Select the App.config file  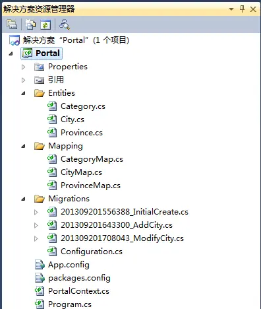click(x=69, y=265)
